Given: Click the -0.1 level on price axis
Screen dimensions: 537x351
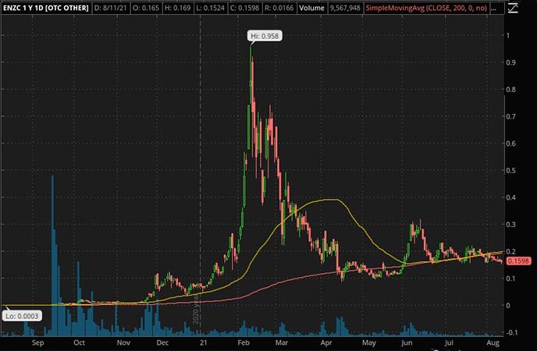Looking at the screenshot, I should point(511,333).
